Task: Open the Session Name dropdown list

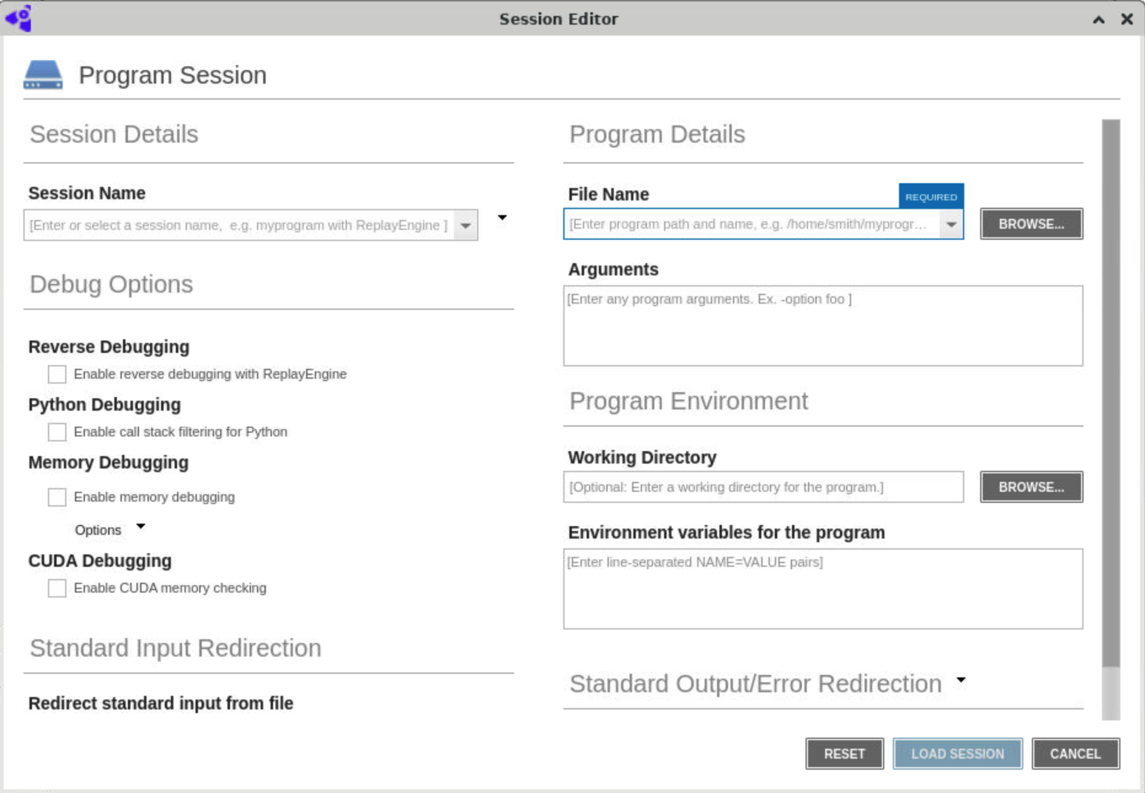Action: 466,226
